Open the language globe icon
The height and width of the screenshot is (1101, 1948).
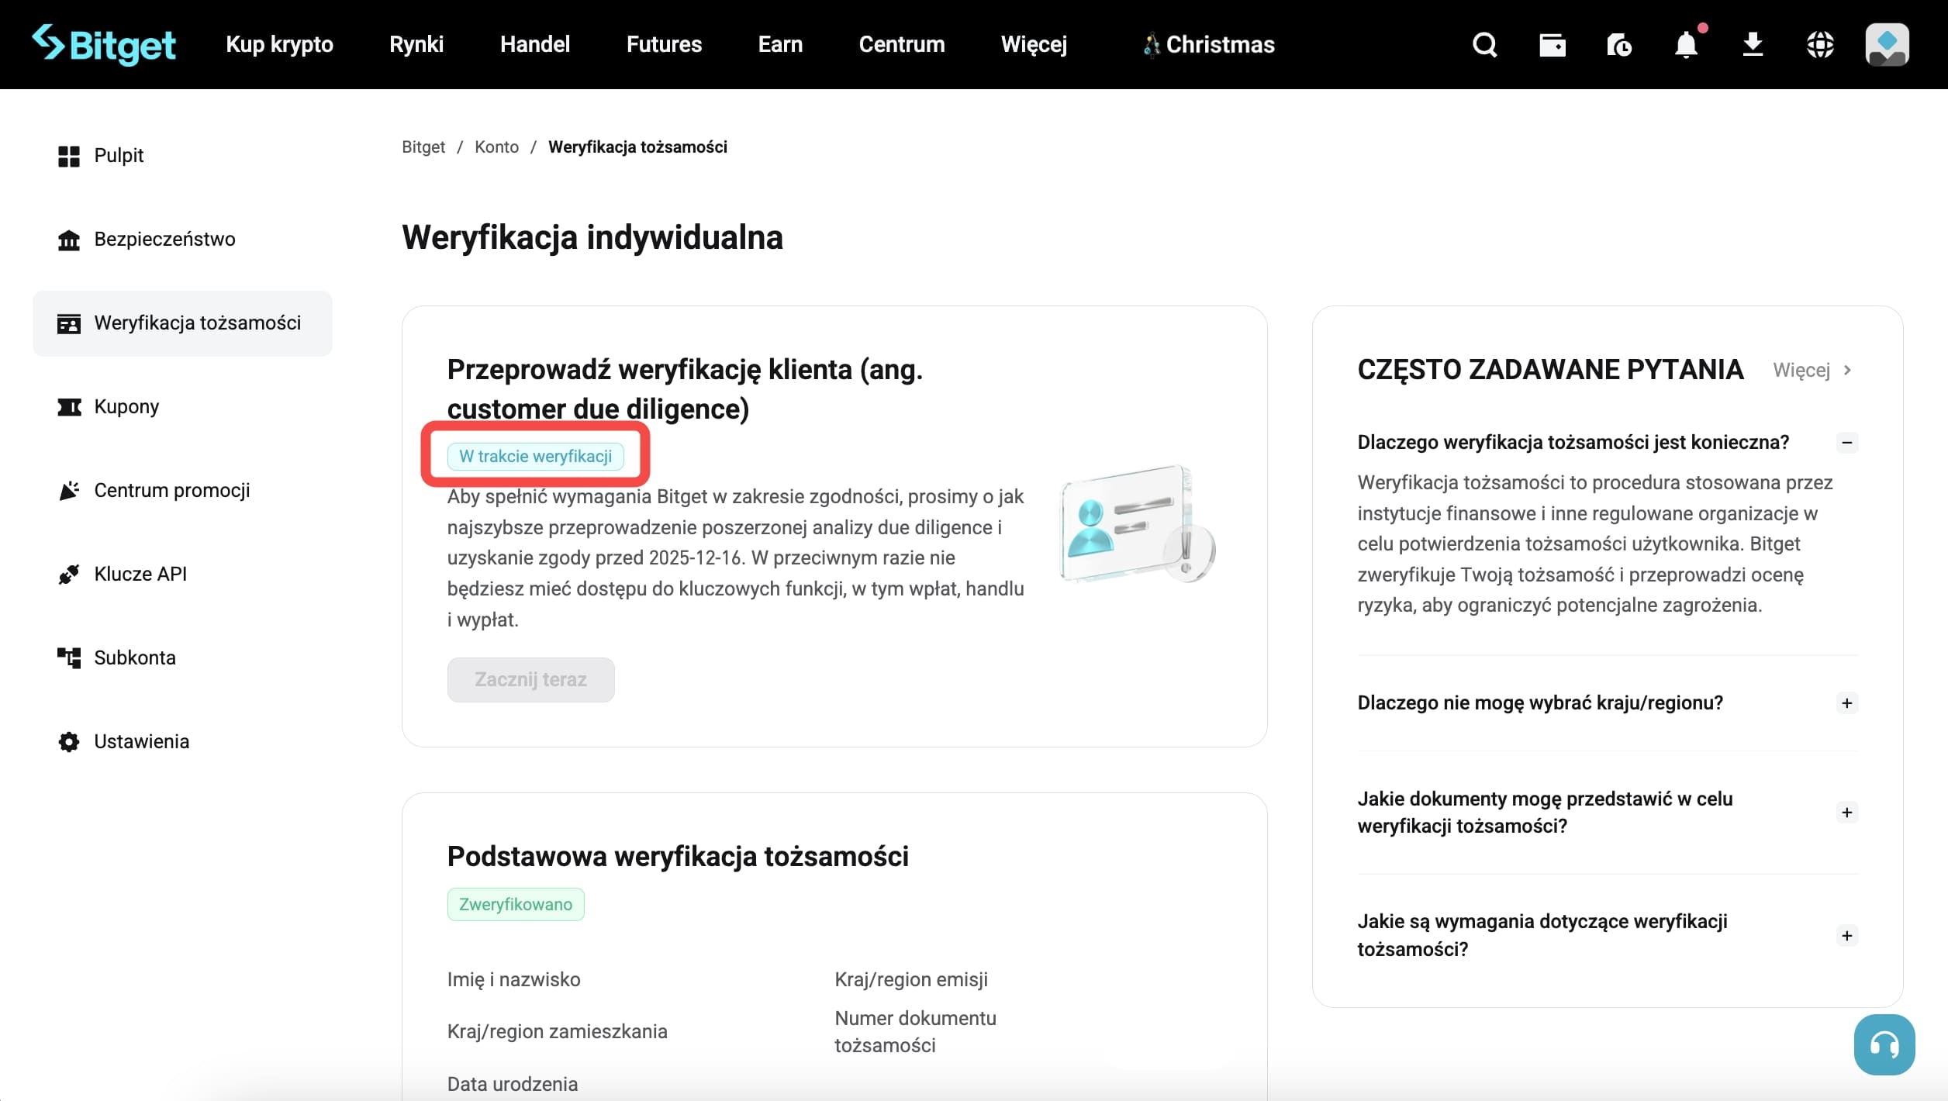(1820, 44)
